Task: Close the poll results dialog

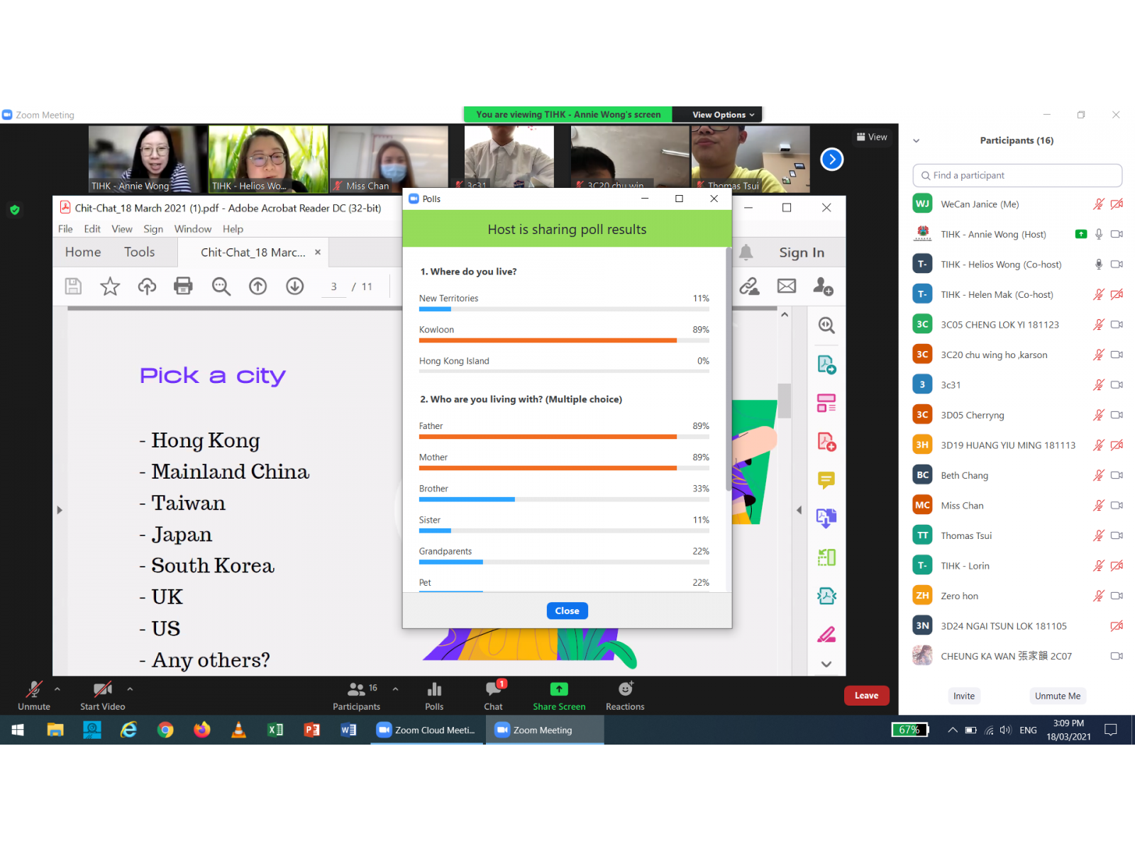Action: click(x=567, y=611)
